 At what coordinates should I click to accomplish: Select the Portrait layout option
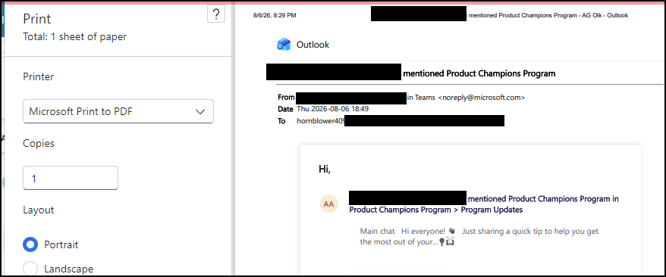point(30,244)
